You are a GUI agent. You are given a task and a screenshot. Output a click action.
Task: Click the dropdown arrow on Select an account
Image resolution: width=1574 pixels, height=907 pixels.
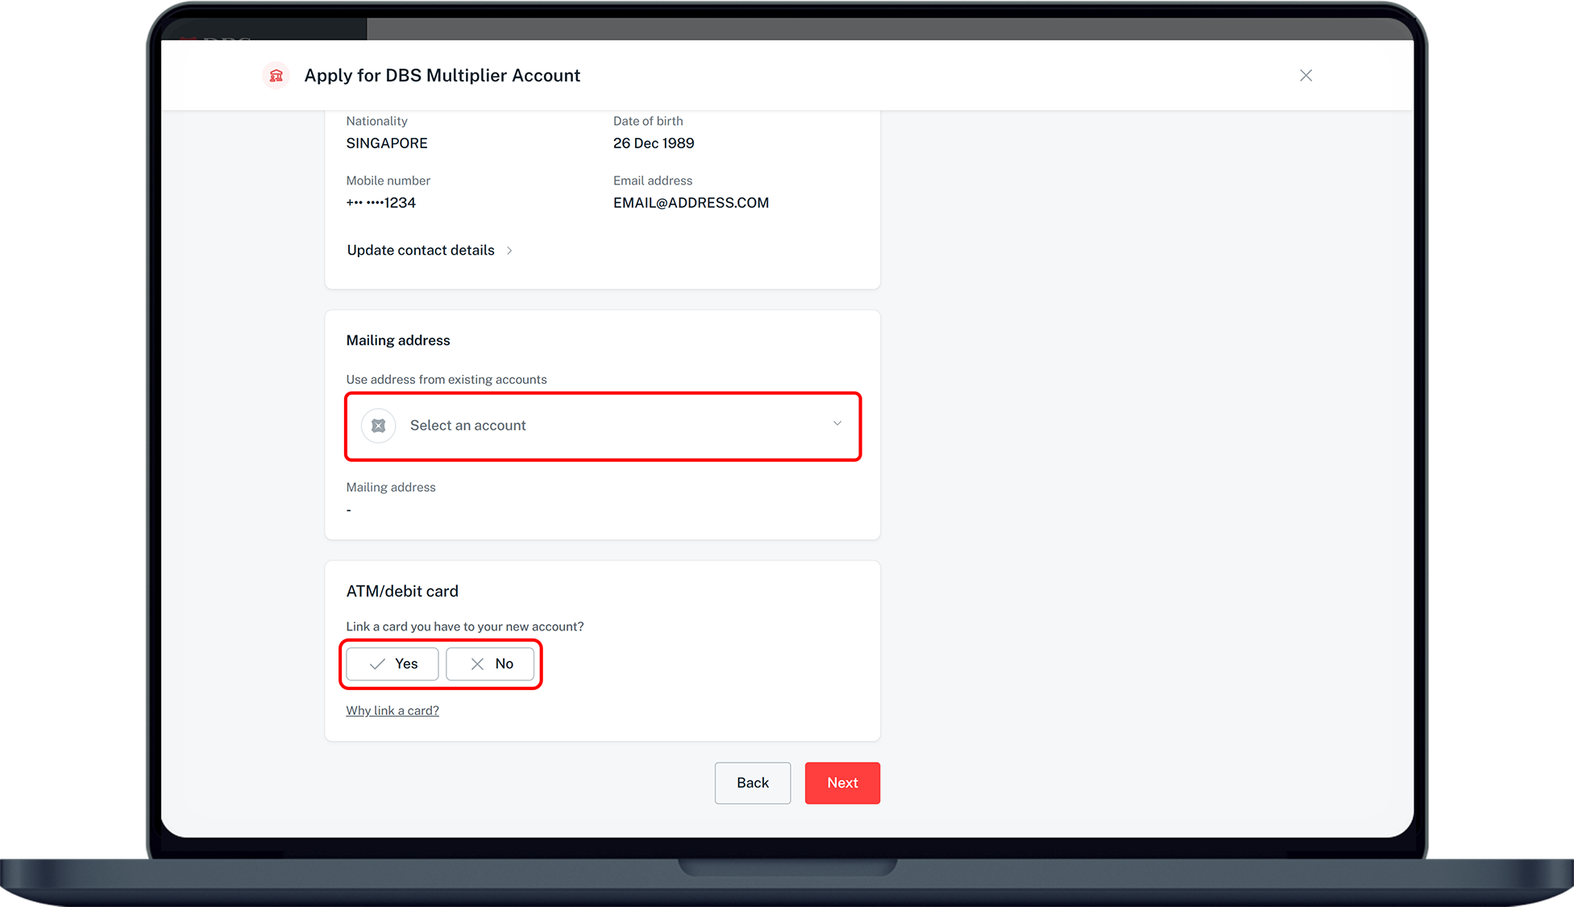coord(837,422)
